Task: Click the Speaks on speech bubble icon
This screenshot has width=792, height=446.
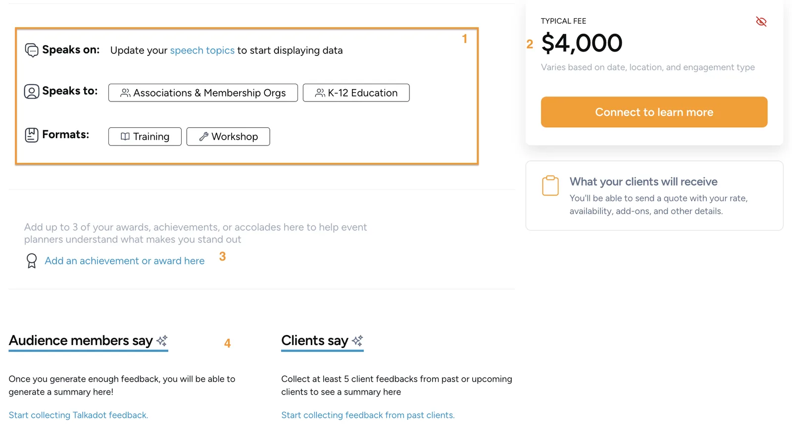Action: 32,50
